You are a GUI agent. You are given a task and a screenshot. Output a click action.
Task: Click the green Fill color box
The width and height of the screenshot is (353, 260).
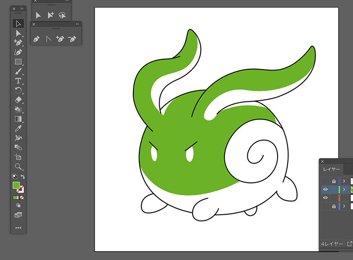[x=16, y=185]
